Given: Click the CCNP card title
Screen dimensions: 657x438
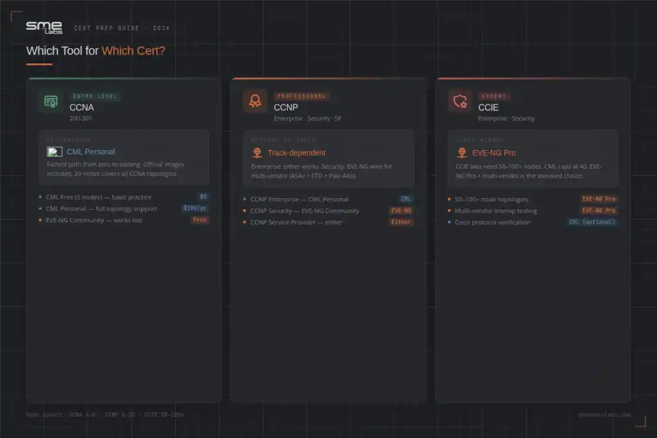Looking at the screenshot, I should (x=286, y=108).
